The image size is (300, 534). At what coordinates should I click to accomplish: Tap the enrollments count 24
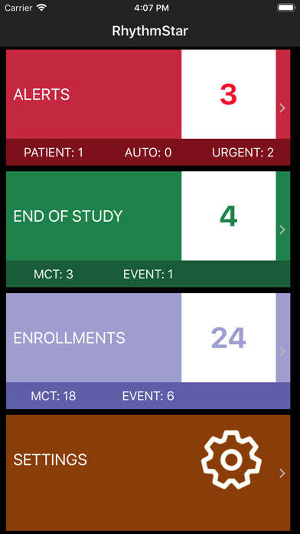click(228, 338)
